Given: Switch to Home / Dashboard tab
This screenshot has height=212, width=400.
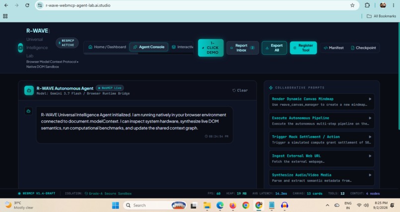Looking at the screenshot, I should click(107, 47).
